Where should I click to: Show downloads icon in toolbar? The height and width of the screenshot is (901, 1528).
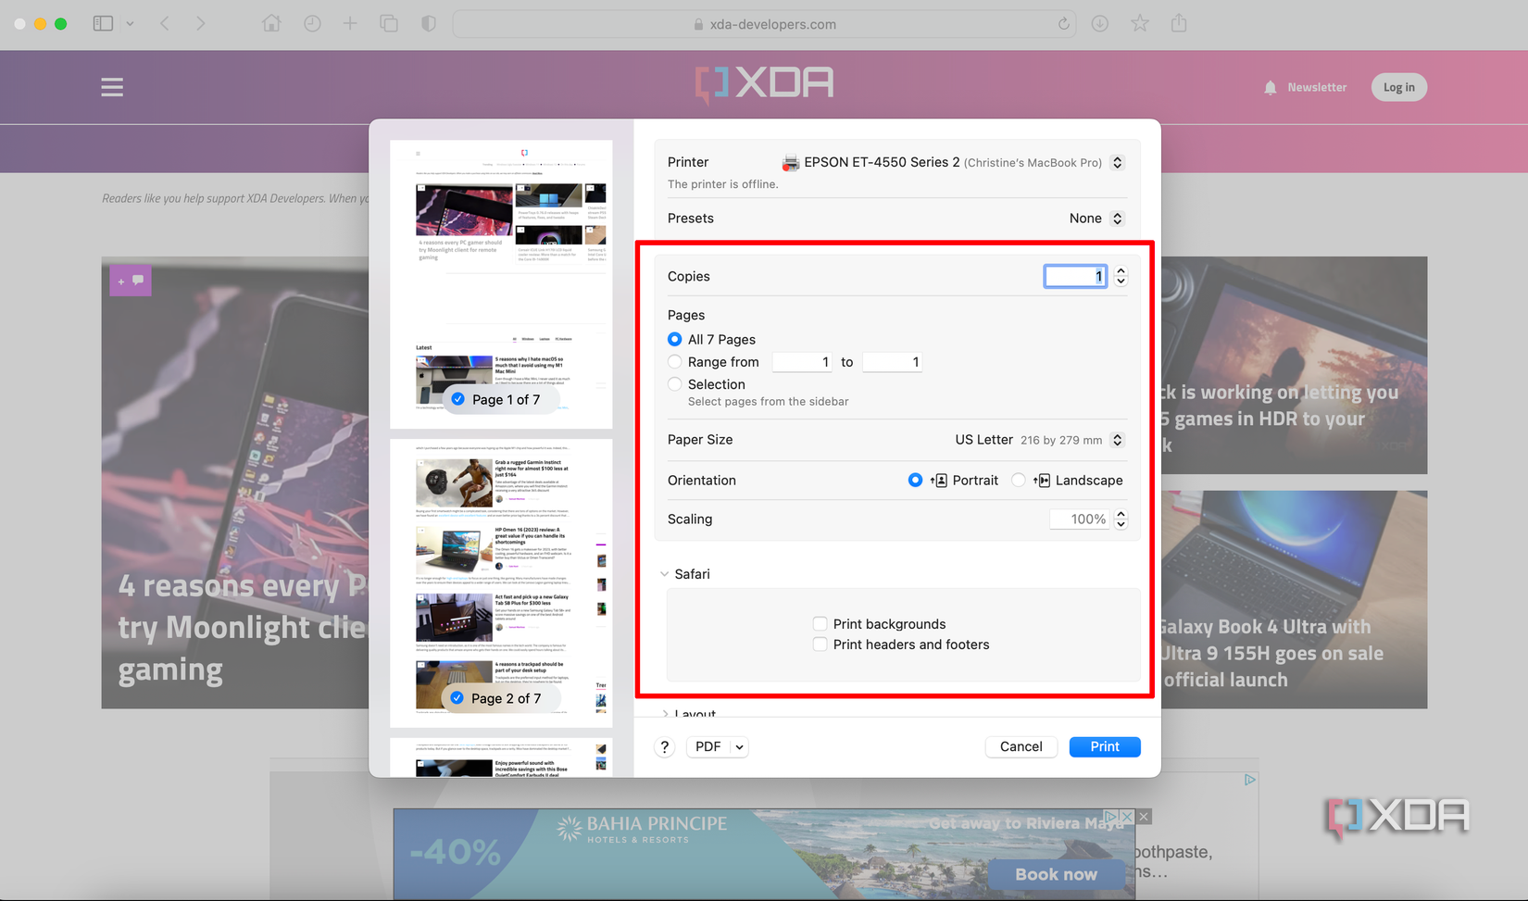[x=1100, y=24]
